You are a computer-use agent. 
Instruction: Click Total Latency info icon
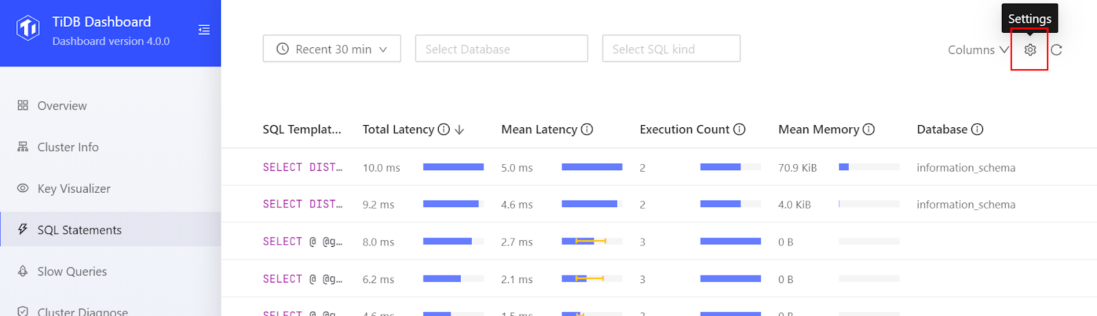coord(444,129)
